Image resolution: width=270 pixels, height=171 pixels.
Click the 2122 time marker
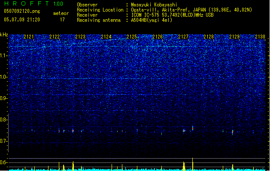click(x=55, y=37)
